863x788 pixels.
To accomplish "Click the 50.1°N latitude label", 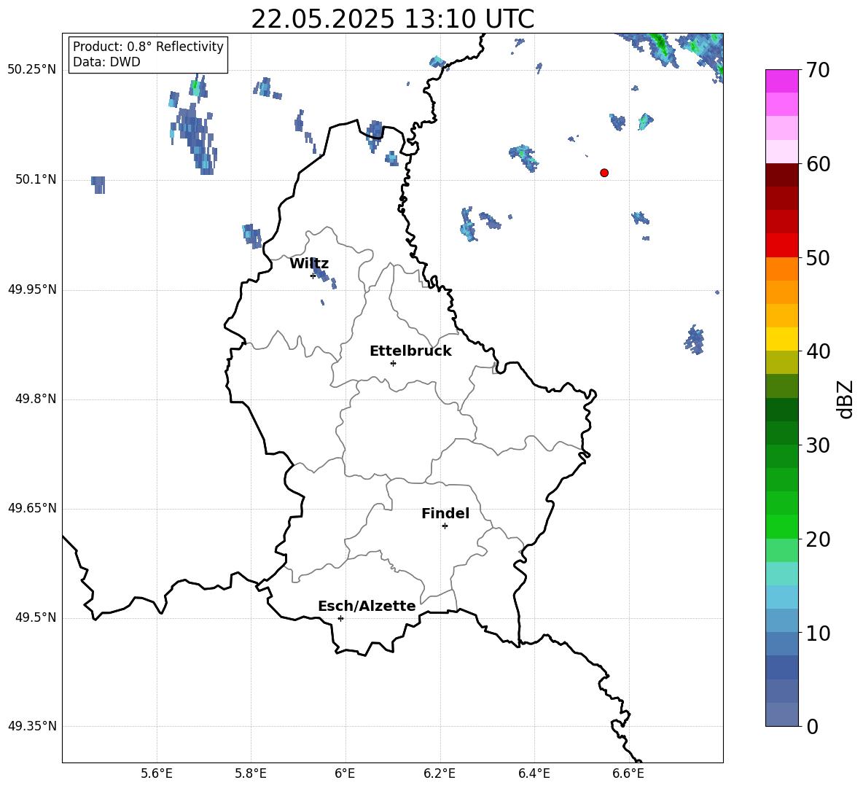I will coord(36,179).
